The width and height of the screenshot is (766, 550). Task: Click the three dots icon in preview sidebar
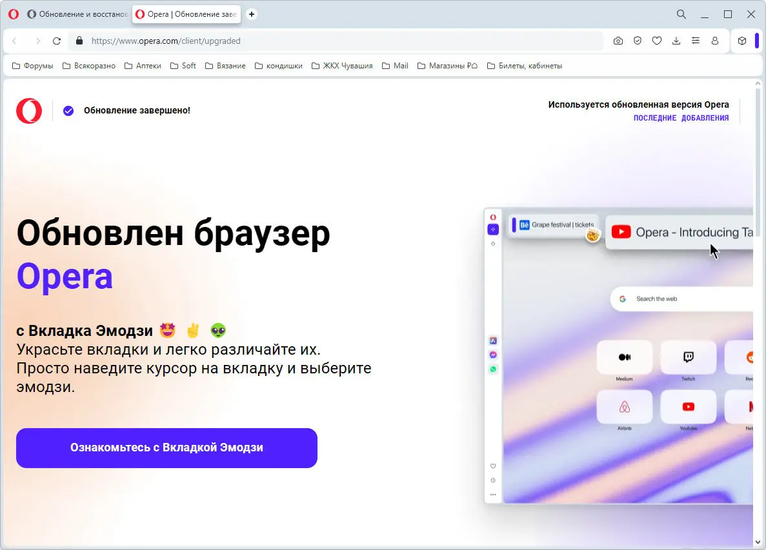click(x=493, y=495)
